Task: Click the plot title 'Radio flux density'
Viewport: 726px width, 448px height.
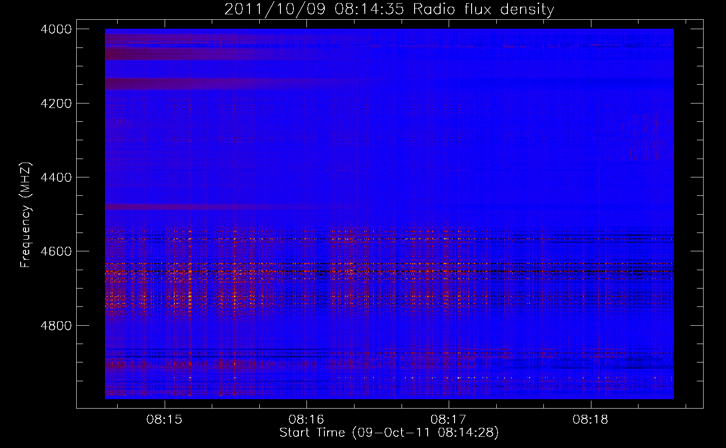Action: (x=389, y=9)
